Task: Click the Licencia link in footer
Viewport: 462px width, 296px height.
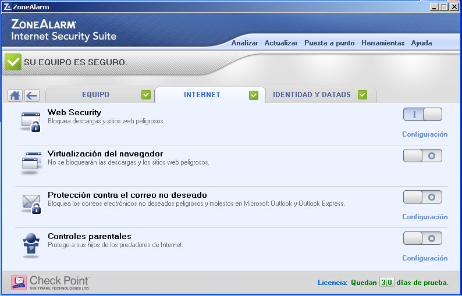Action: tap(333, 283)
